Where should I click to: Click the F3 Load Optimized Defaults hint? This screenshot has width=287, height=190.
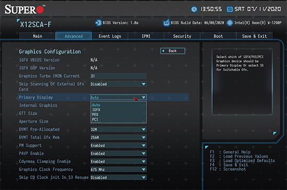[243, 161]
